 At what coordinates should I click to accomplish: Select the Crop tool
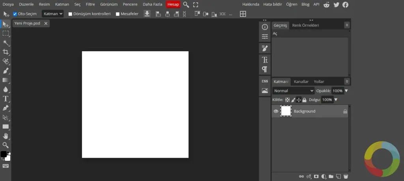coord(6,52)
